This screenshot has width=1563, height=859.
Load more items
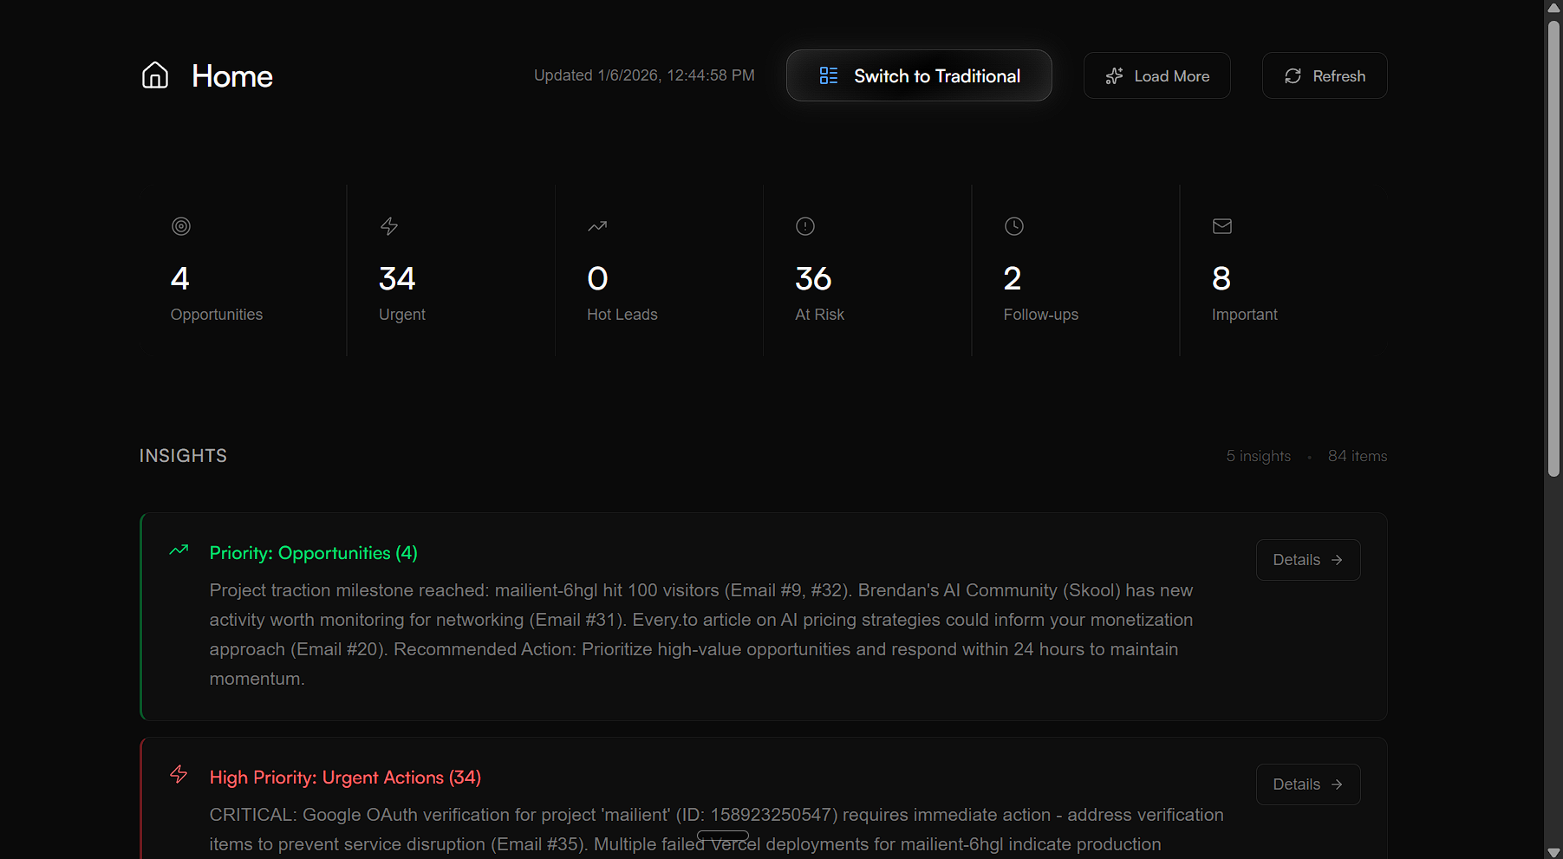coord(1156,75)
